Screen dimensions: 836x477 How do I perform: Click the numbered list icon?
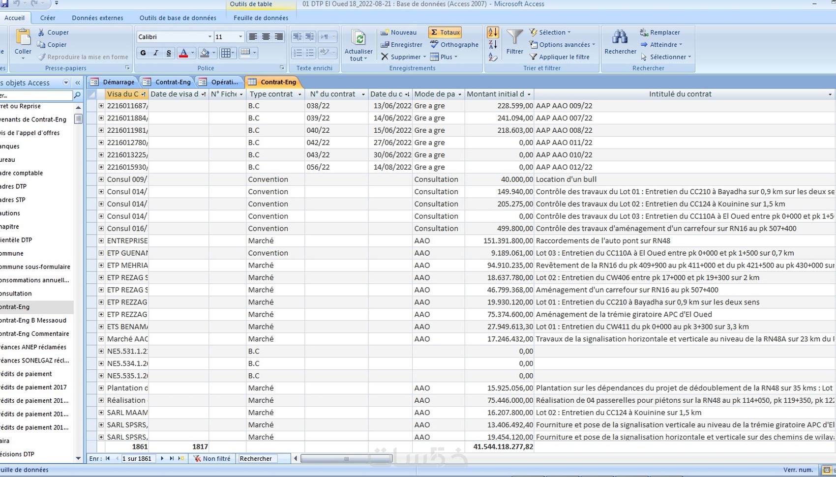click(x=297, y=53)
